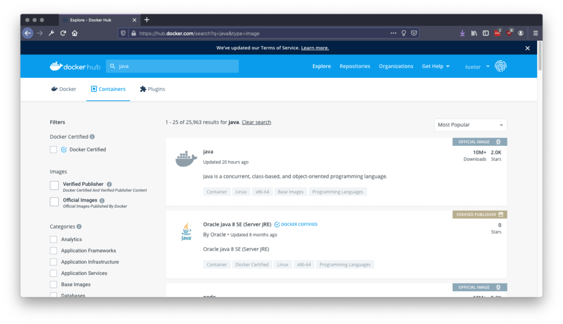Viewport: 563px width, 324px height.
Task: Close the Explore - Docker Hub tab
Action: pos(134,20)
